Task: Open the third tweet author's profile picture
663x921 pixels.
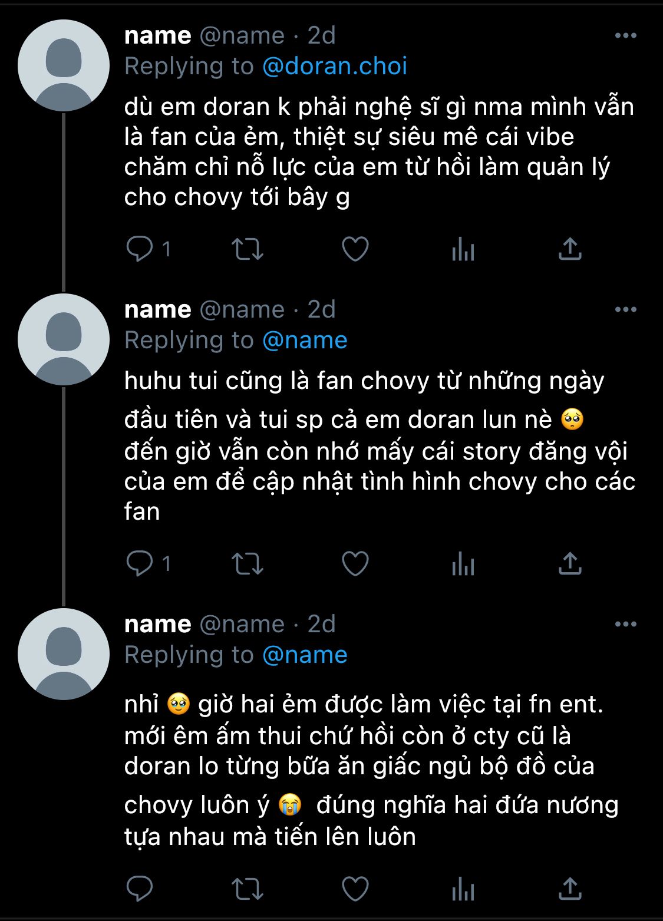Action: tap(64, 654)
